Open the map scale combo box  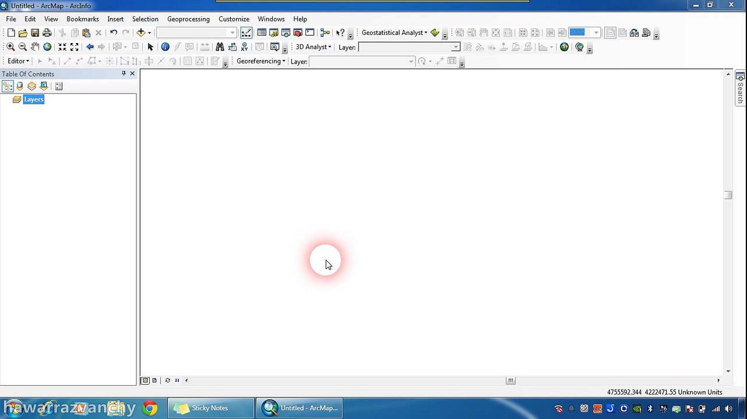[196, 33]
